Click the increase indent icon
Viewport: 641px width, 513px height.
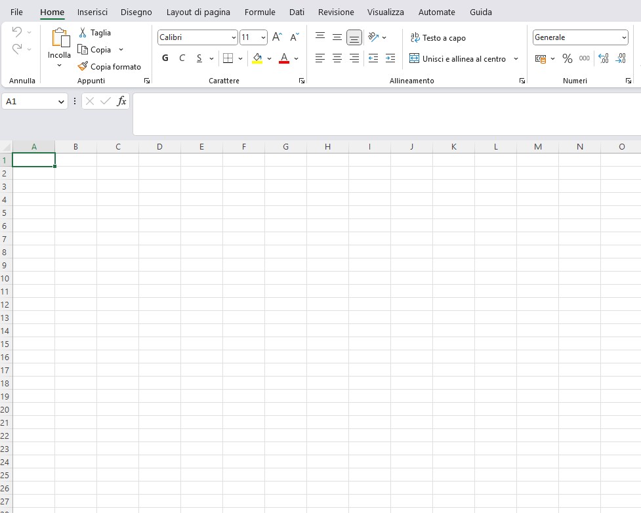coord(390,58)
